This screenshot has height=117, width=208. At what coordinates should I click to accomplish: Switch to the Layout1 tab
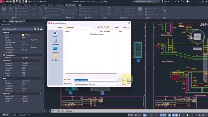(x=14, y=115)
